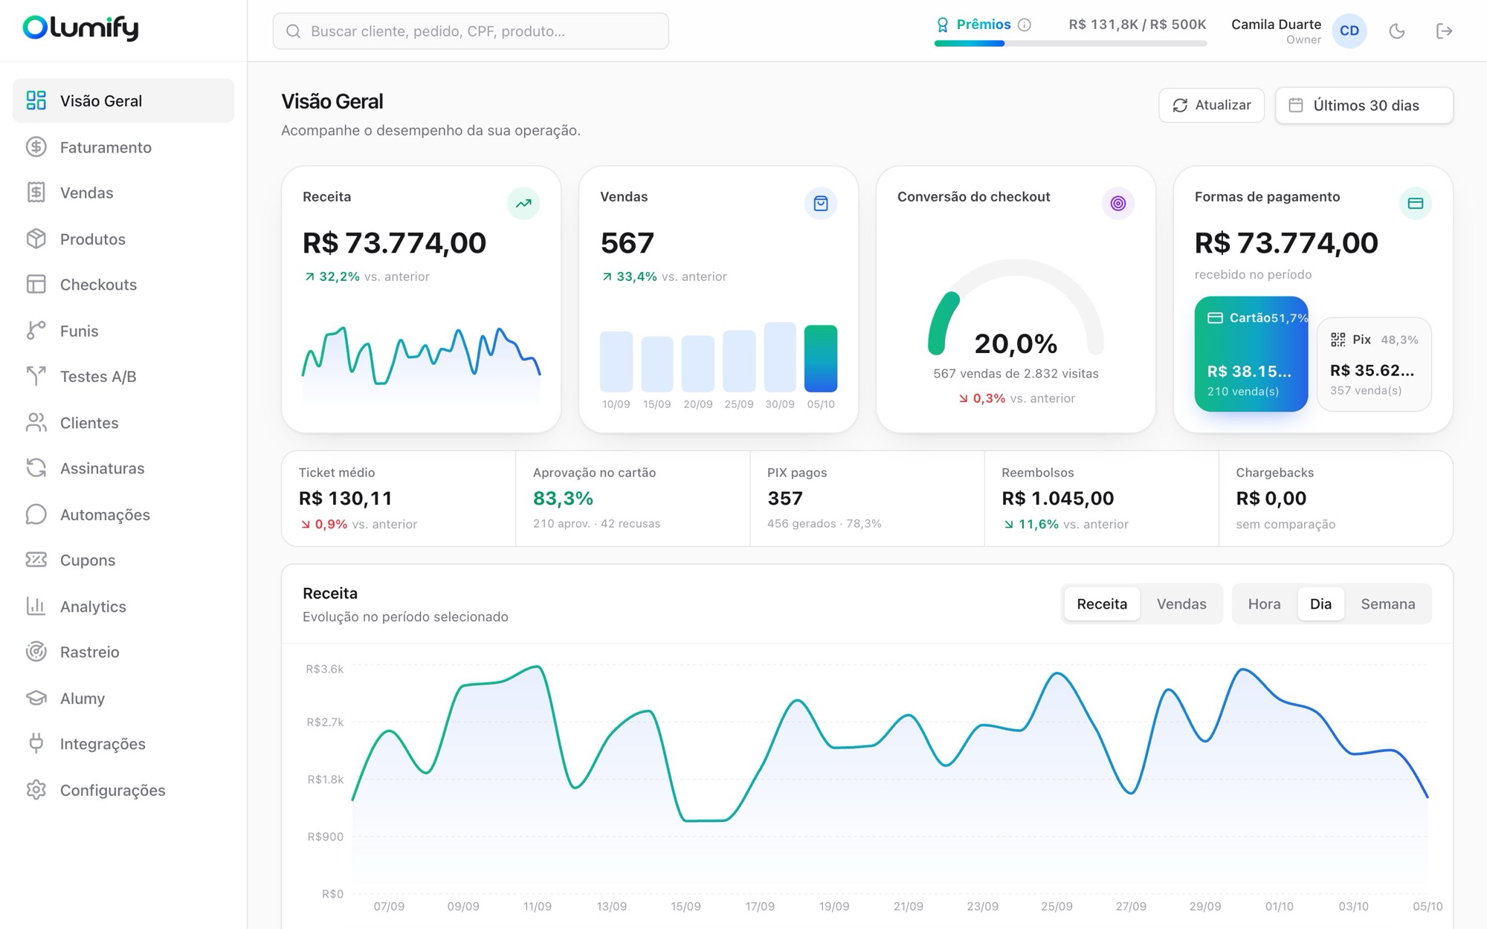Click the 20,0% conversion gauge
This screenshot has height=929, width=1487.
click(1016, 308)
